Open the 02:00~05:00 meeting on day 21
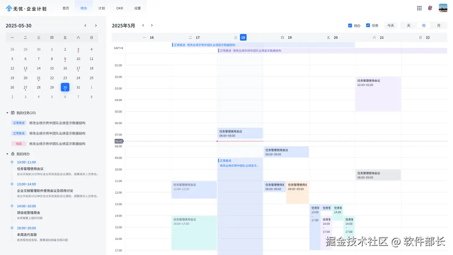 (378, 94)
